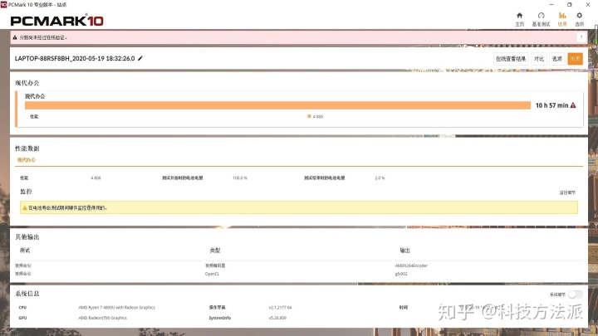Image resolution: width=598 pixels, height=336 pixels.
Task: Go to the Home (主页) page
Action: pos(519,19)
